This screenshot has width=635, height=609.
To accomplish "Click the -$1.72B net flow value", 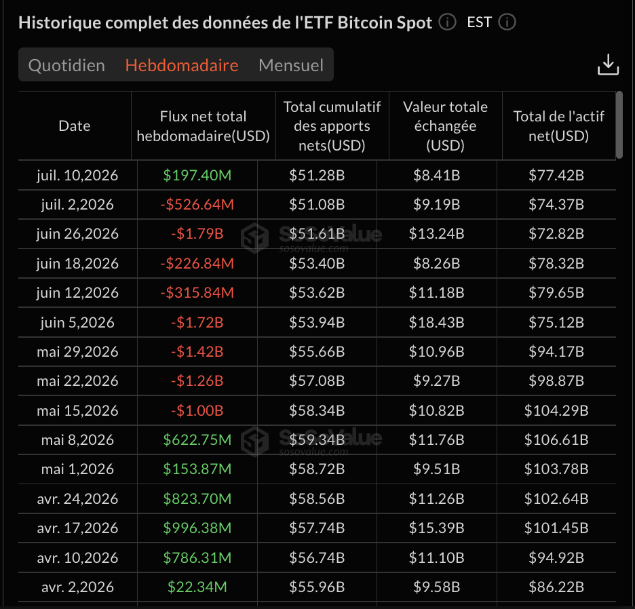I will point(197,323).
